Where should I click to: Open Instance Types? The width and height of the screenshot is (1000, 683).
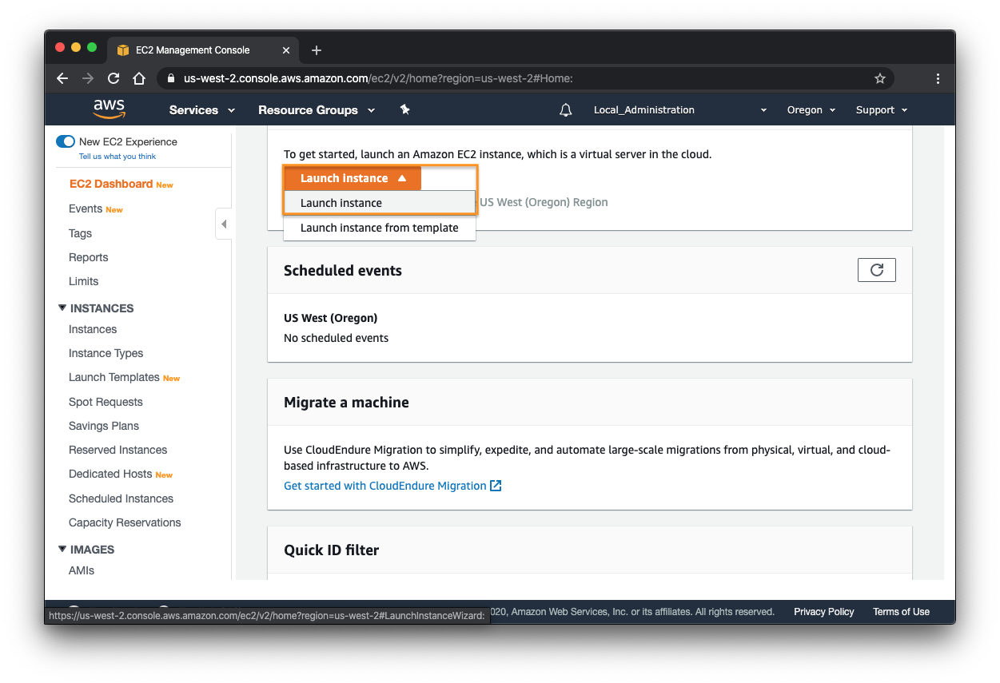coord(106,353)
